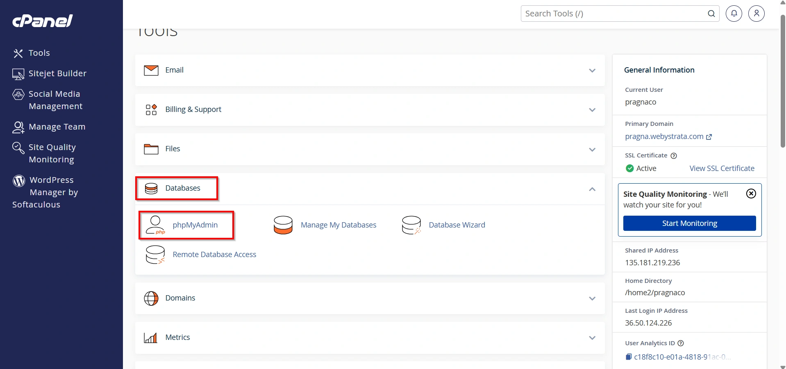786x369 pixels.
Task: Click the Billing & Support title
Action: click(x=193, y=109)
